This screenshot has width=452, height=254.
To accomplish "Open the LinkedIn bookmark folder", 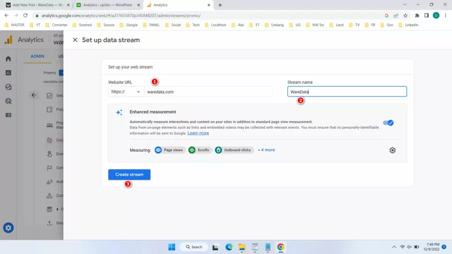I will click(x=408, y=25).
